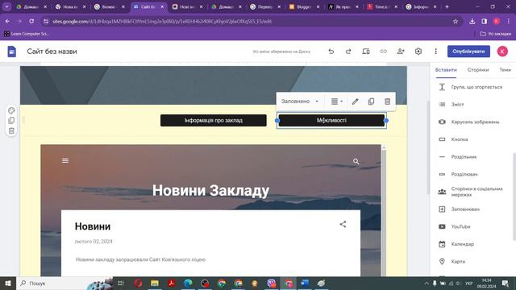Open Chrome downloads icon
516x290 pixels.
coord(472,22)
